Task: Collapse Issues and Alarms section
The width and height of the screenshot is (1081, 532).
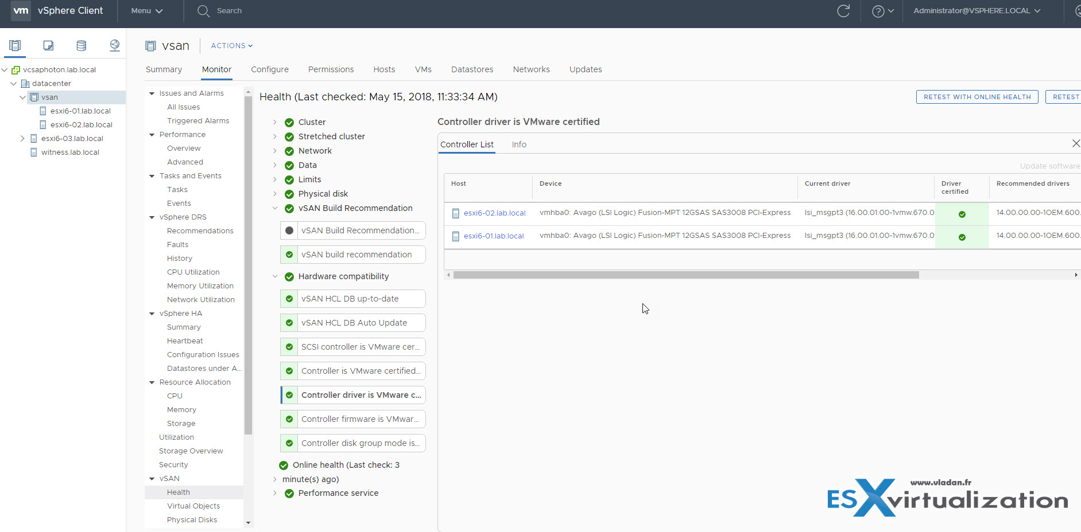Action: pos(152,93)
